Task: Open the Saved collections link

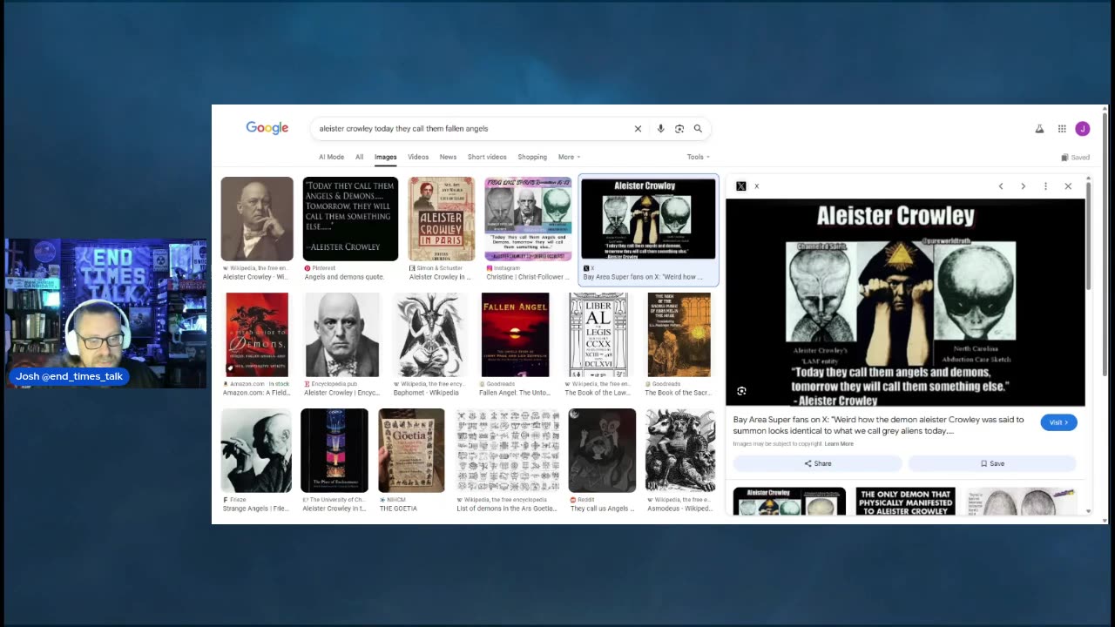Action: click(x=1075, y=158)
